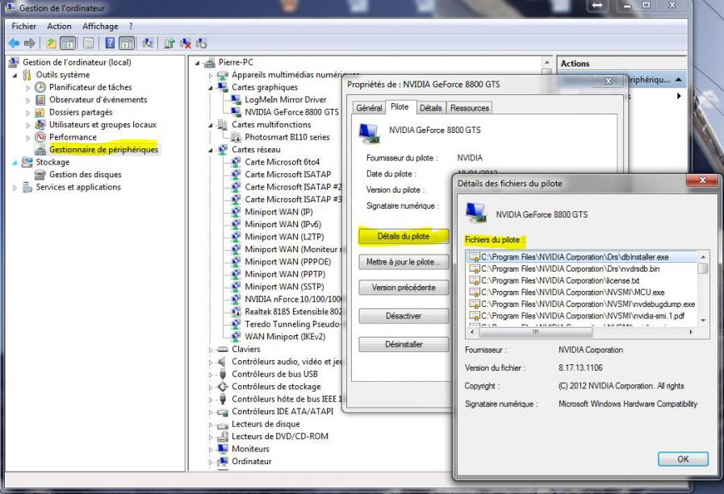This screenshot has width=724, height=494.
Task: Expand the Moniteurs category
Action: pyautogui.click(x=211, y=450)
